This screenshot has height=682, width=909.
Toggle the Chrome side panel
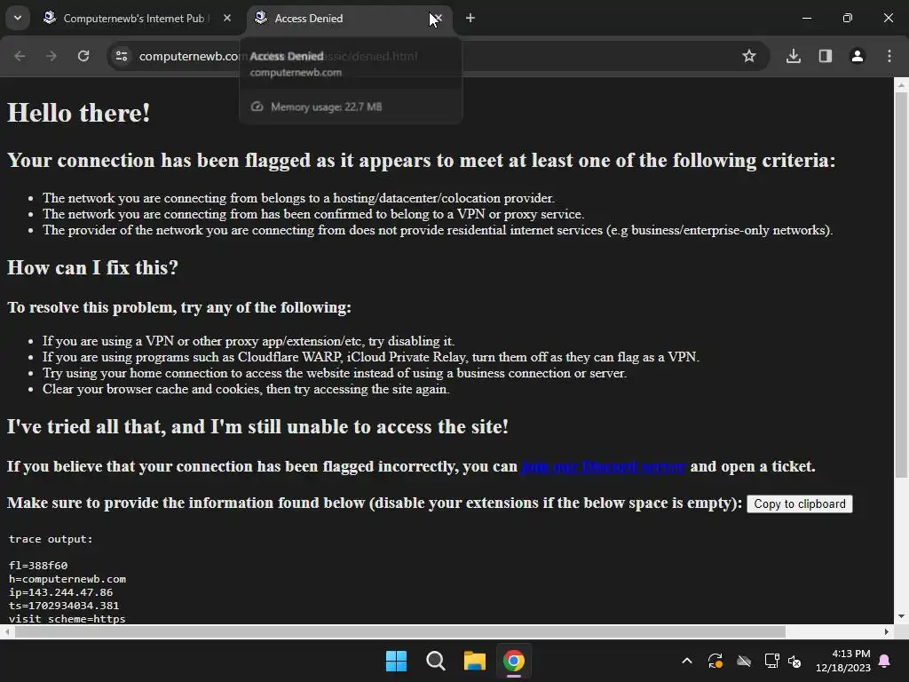826,56
